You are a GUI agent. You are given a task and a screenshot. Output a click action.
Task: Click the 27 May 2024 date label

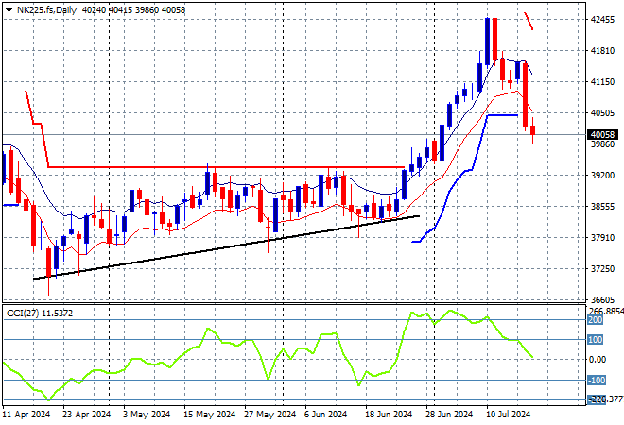pos(269,415)
